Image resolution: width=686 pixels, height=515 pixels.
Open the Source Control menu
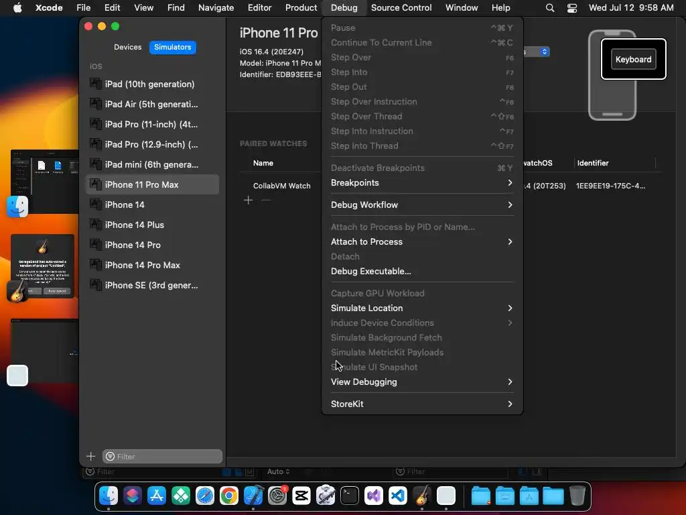[401, 8]
